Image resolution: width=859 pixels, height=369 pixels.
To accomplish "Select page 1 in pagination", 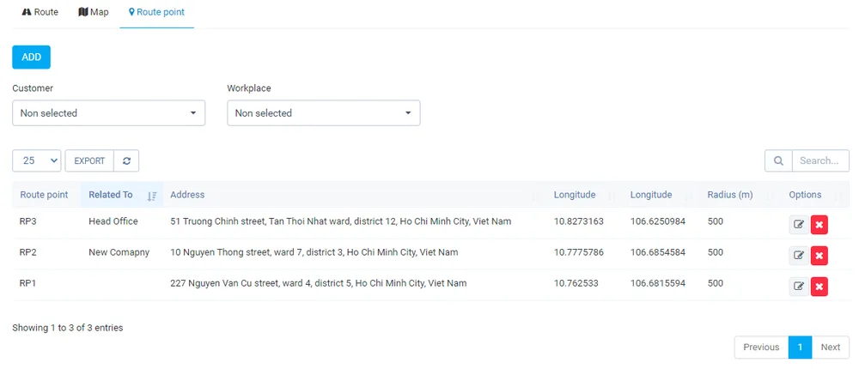I will 800,347.
